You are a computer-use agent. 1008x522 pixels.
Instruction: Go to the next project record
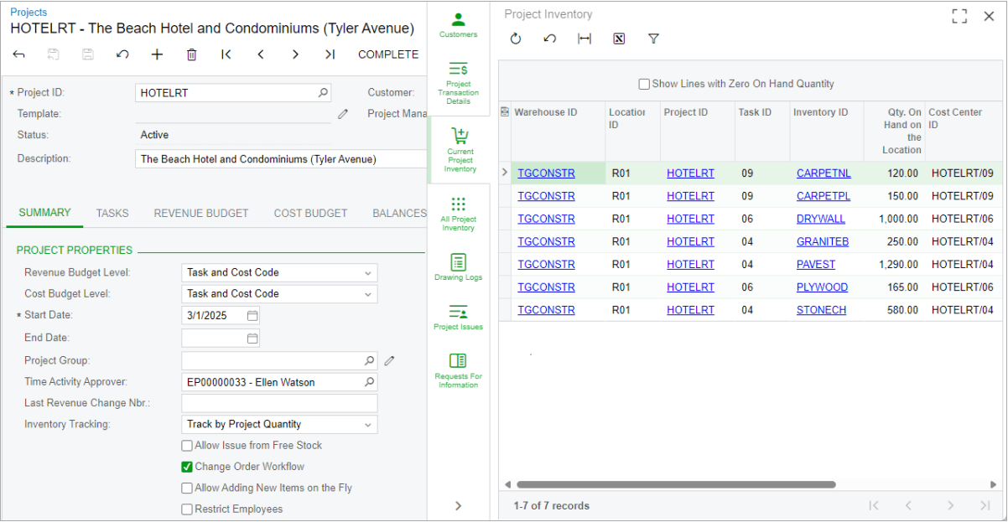click(x=295, y=54)
